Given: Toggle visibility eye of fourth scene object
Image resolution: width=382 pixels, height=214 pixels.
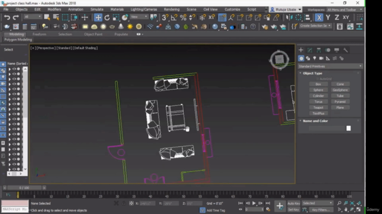Looking at the screenshot, I should coord(14,84).
